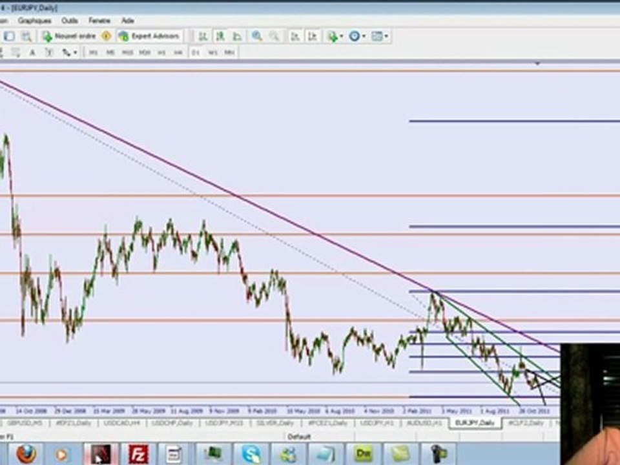Click the 2 Feb 2011 date label
620x465 pixels.
(418, 411)
